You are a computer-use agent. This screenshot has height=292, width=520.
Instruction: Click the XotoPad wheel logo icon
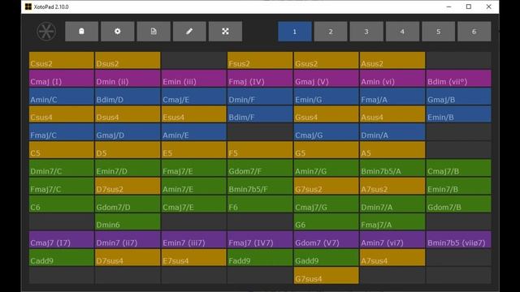click(x=46, y=32)
